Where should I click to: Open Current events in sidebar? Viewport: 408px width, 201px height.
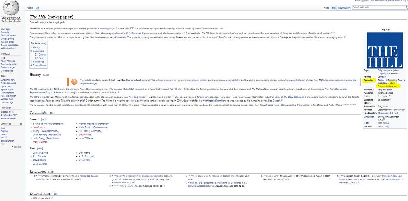tap(7, 38)
